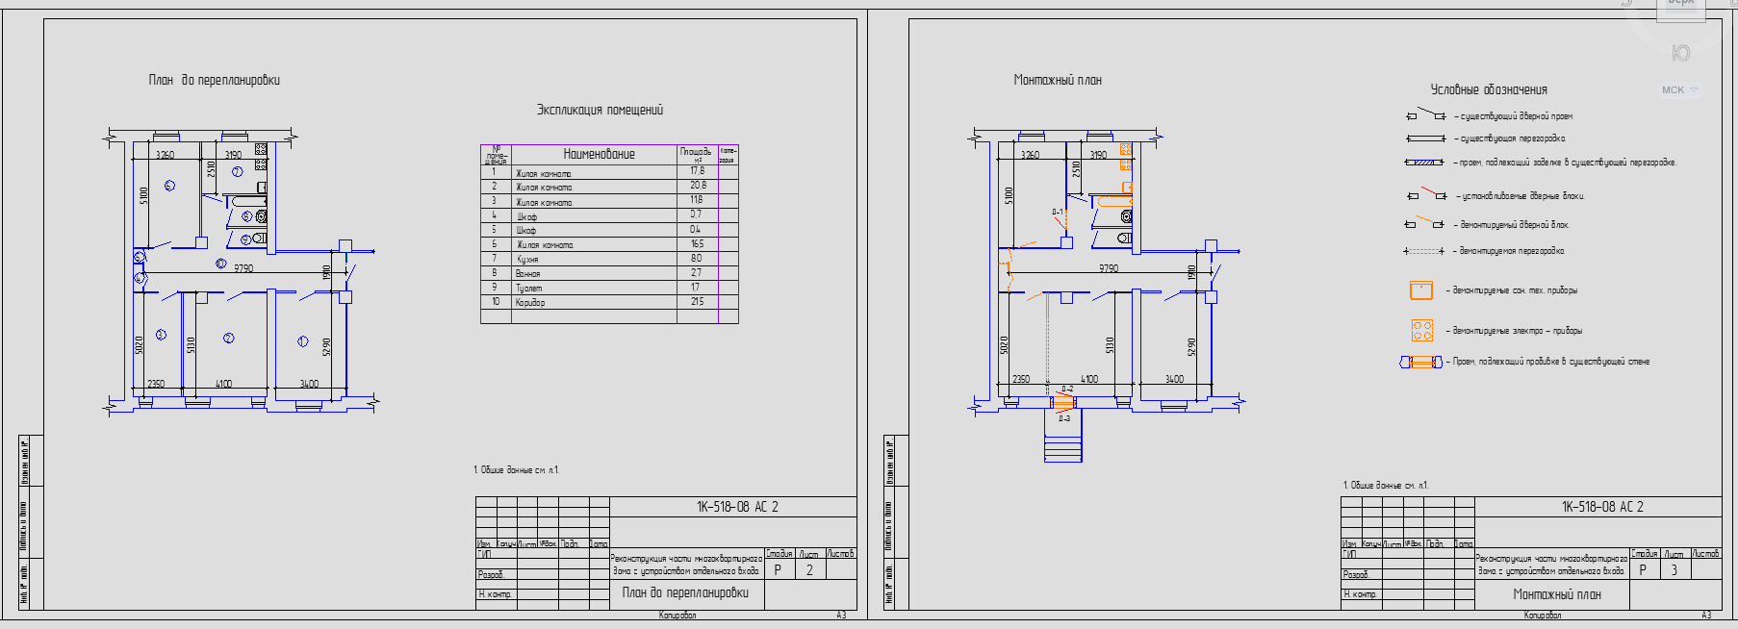Viewport: 1738px width, 629px height.
Task: Select the 3260 dimension on left plan
Action: (x=166, y=155)
